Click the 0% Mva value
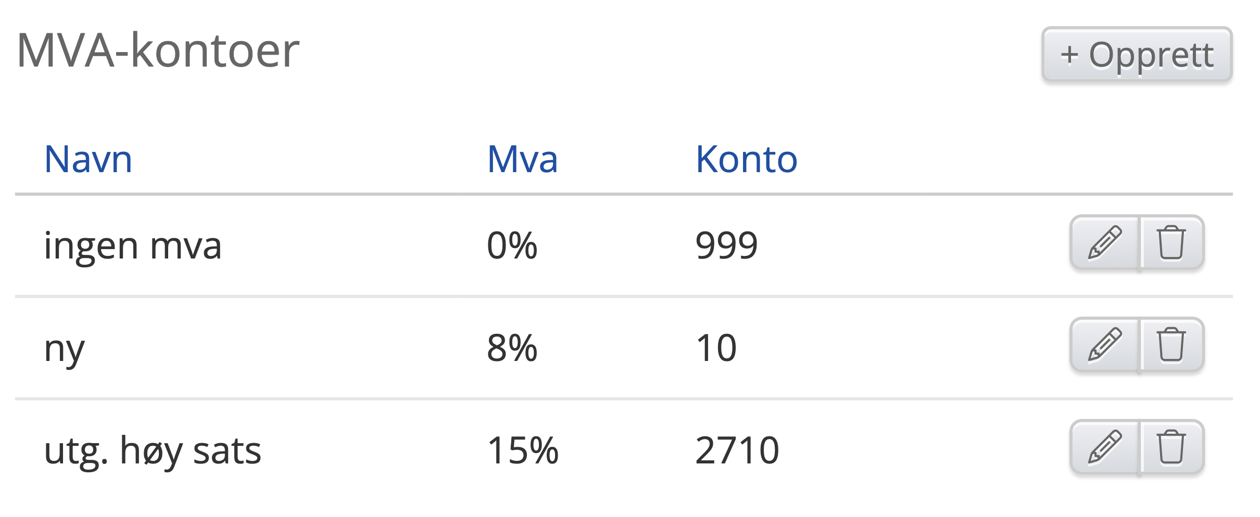Image resolution: width=1260 pixels, height=517 pixels. [512, 245]
